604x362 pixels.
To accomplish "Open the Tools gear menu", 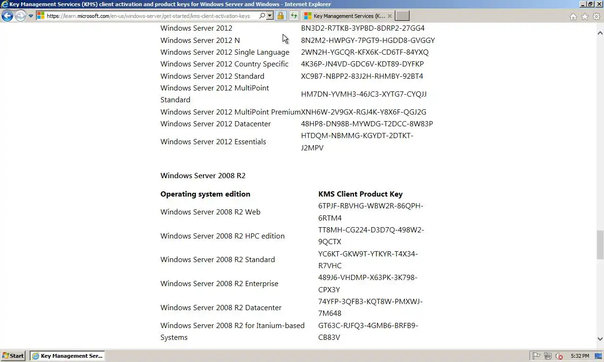I will pyautogui.click(x=596, y=16).
